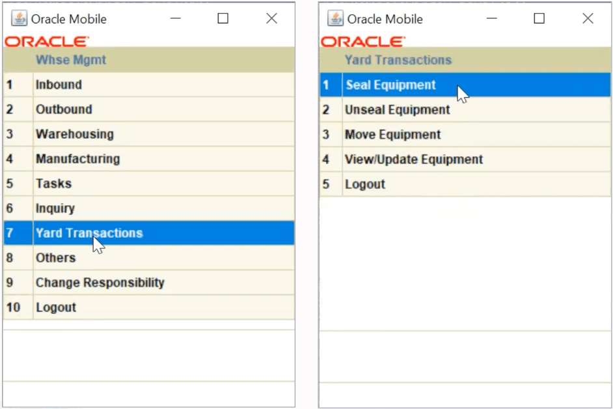The width and height of the screenshot is (613, 409).
Task: Choose Move Equipment
Action: coord(465,134)
